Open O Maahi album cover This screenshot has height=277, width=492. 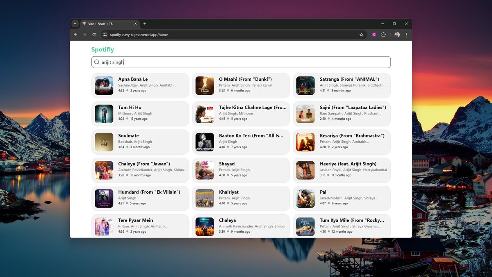(205, 86)
